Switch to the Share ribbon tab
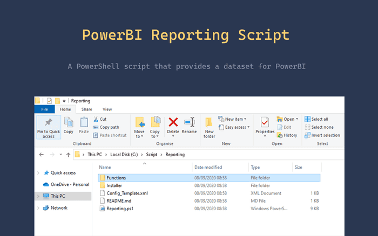 click(x=87, y=109)
